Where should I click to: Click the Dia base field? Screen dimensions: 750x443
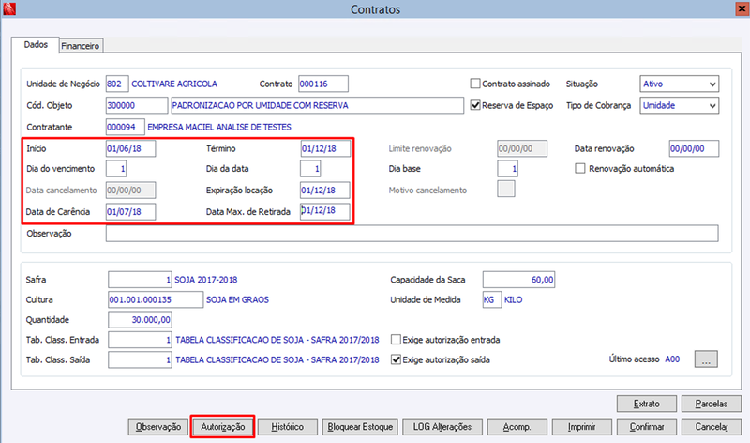click(507, 169)
